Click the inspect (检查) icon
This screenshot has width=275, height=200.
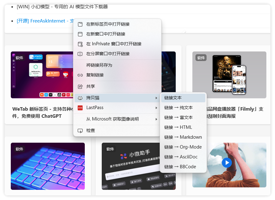pos(80,131)
